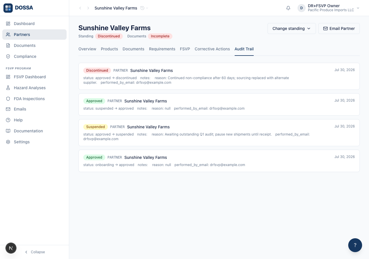The width and height of the screenshot is (369, 259).
Task: Switch to the Products tab
Action: pos(109,49)
